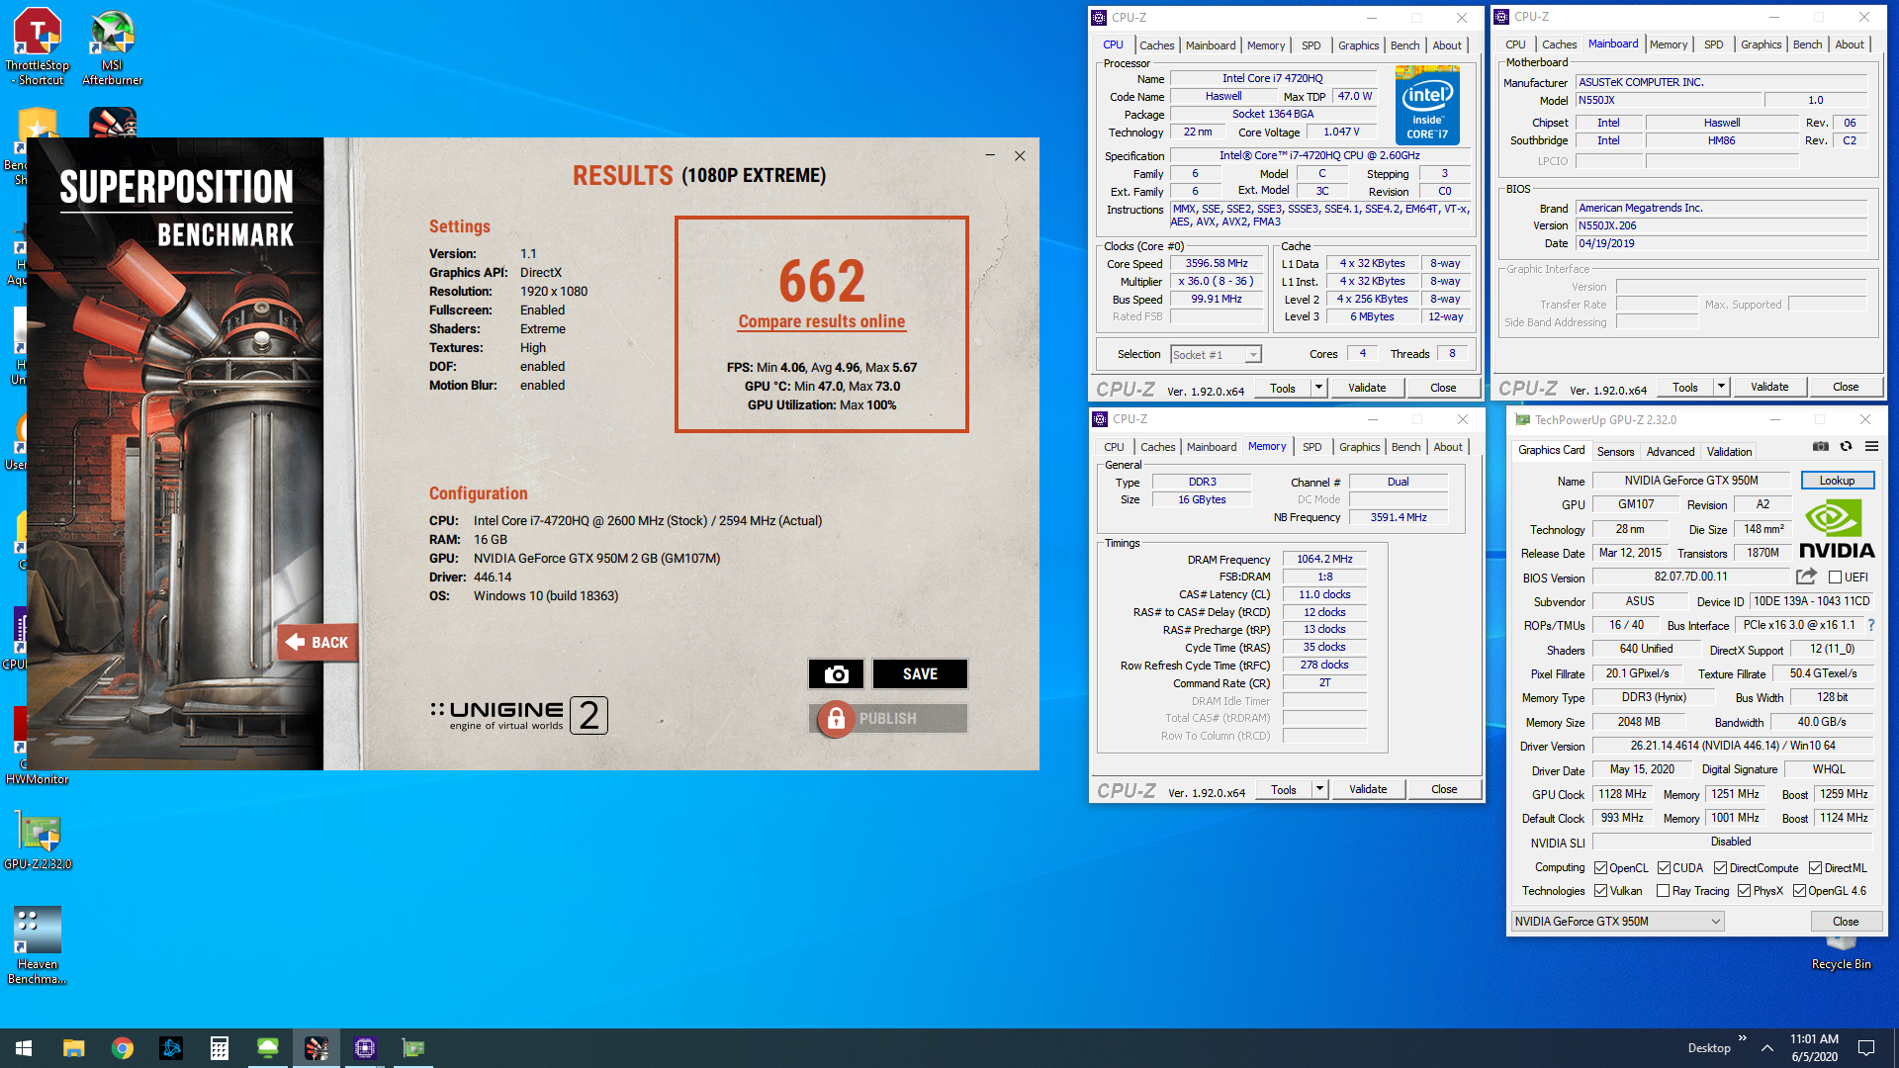1899x1068 pixels.
Task: Click the BIOS Version field 82.07.7D.00.11
Action: coord(1691,577)
